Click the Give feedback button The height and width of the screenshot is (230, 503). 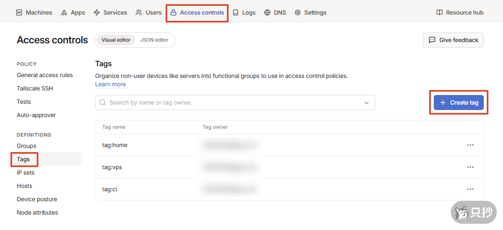click(x=453, y=40)
